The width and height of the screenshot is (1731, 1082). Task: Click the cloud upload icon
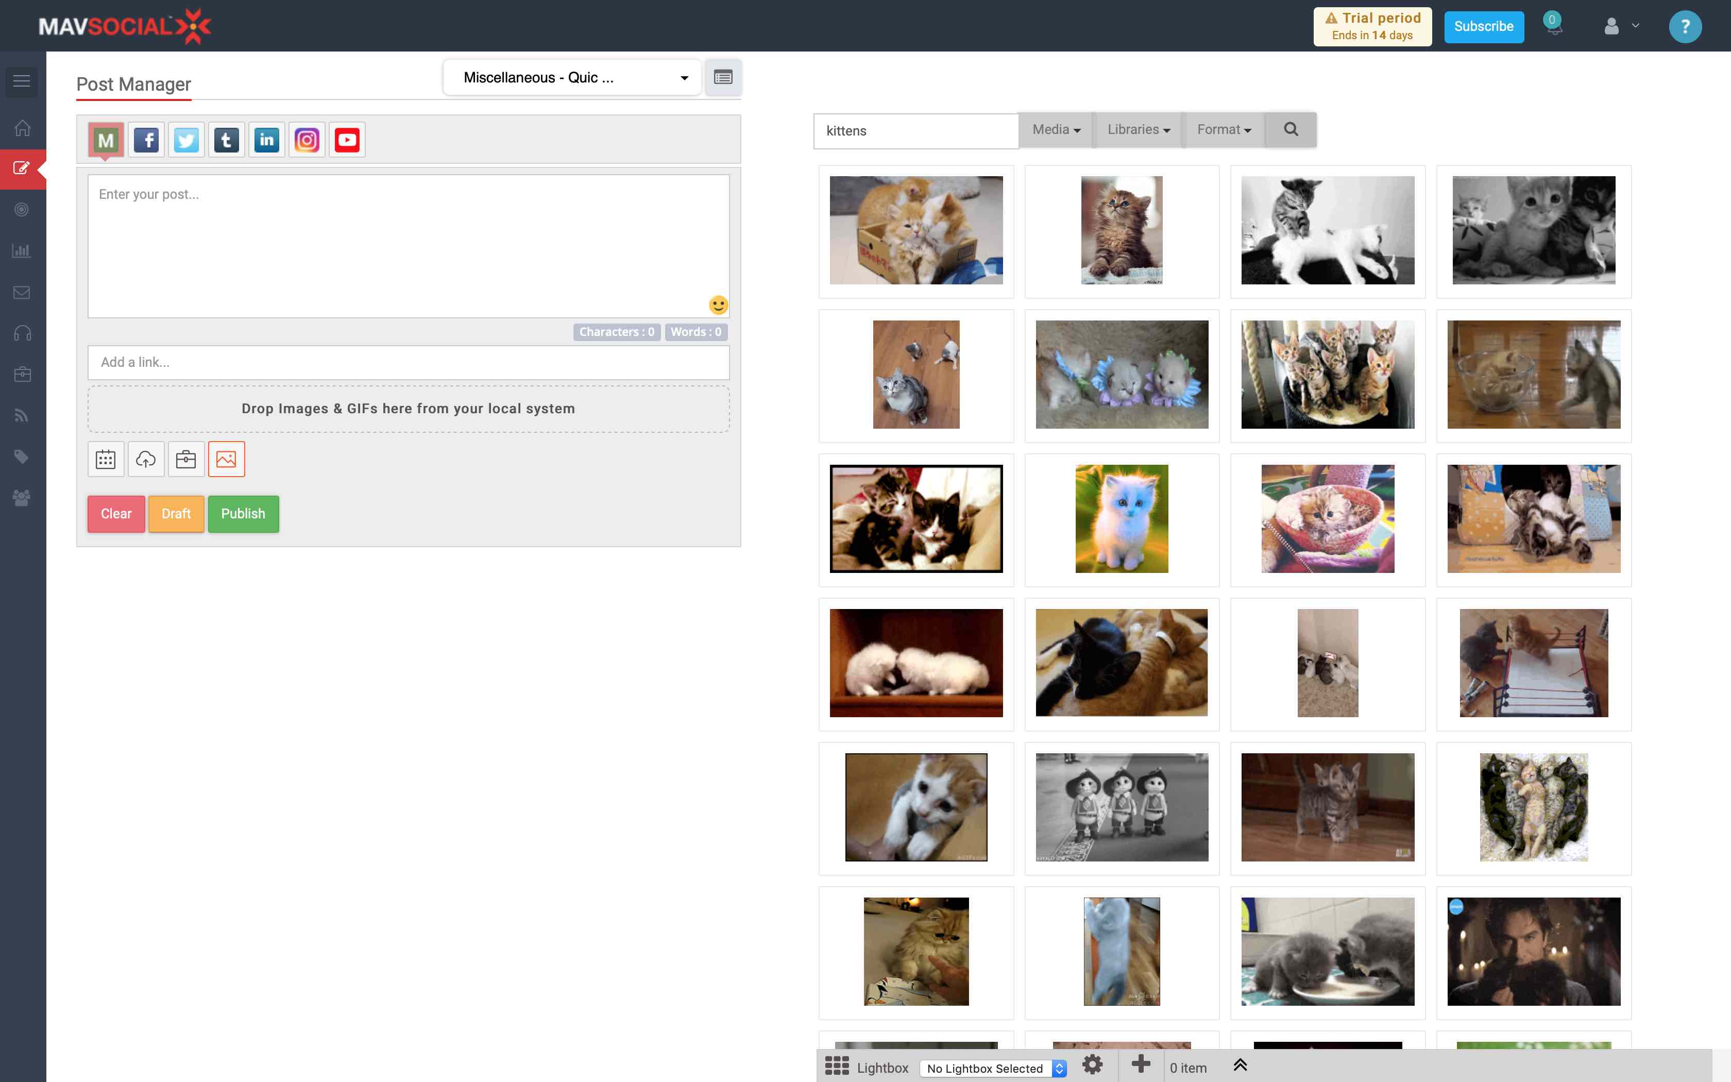click(146, 460)
